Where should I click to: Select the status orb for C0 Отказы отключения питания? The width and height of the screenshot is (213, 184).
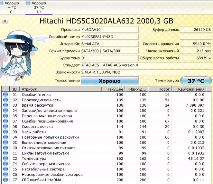coord(5,148)
